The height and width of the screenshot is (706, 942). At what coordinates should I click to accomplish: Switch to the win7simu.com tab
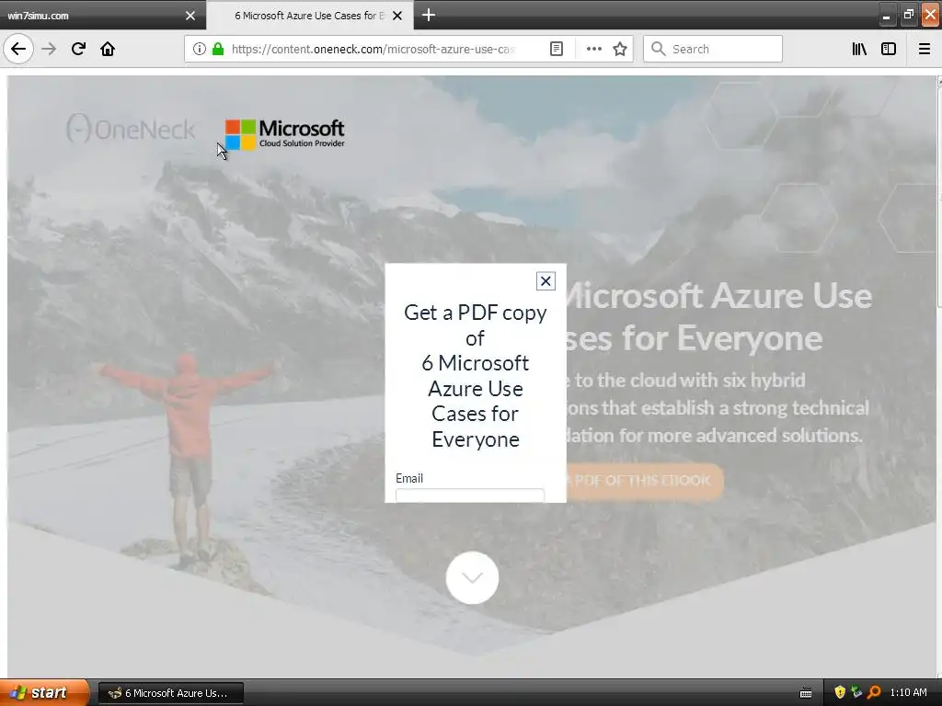(x=103, y=16)
